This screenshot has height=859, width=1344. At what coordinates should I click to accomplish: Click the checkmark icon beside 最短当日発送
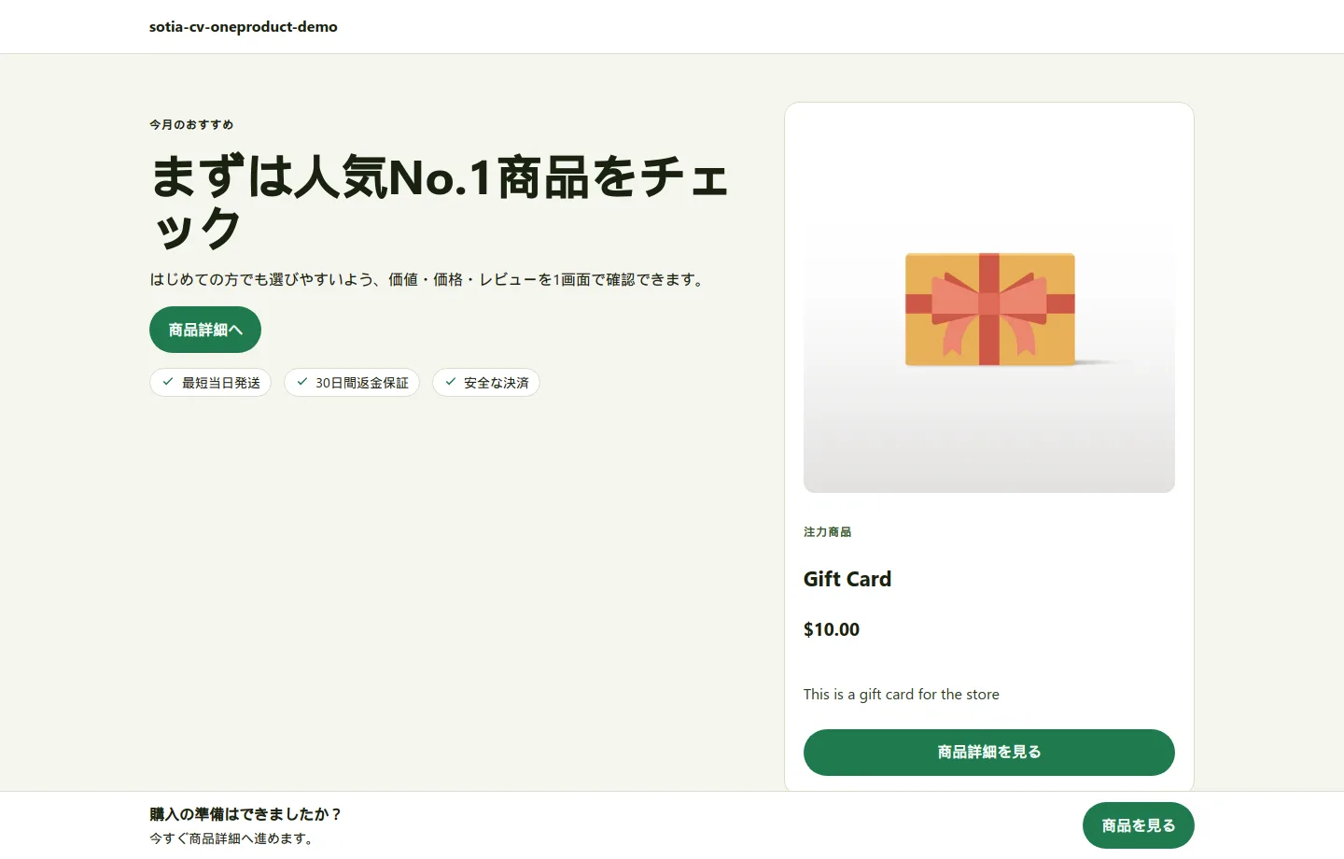[168, 382]
